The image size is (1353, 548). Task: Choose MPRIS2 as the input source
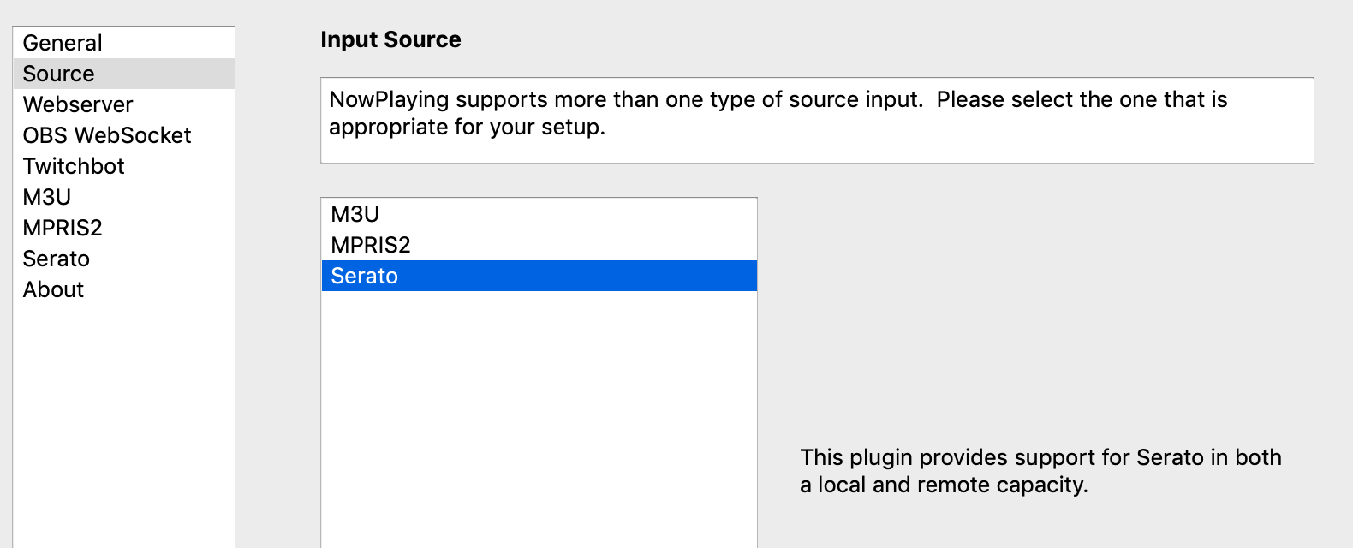click(371, 245)
